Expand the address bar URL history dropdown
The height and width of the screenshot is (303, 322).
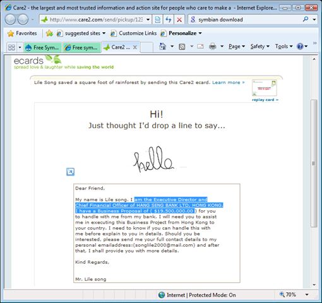click(x=148, y=20)
